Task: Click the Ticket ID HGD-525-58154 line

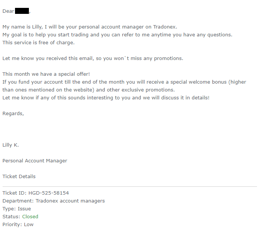Action: click(36, 193)
